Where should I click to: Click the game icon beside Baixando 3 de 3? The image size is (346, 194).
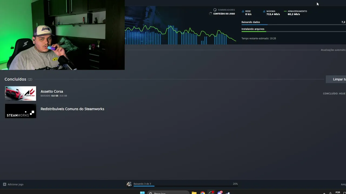129,184
